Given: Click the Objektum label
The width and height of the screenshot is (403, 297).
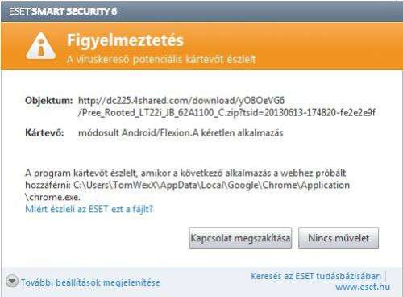Looking at the screenshot, I should [x=48, y=101].
